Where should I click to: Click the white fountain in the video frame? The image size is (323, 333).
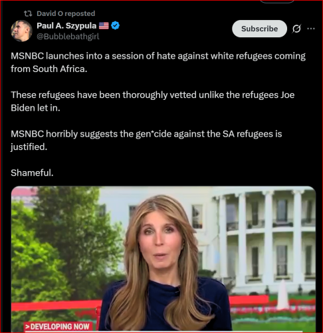283,294
